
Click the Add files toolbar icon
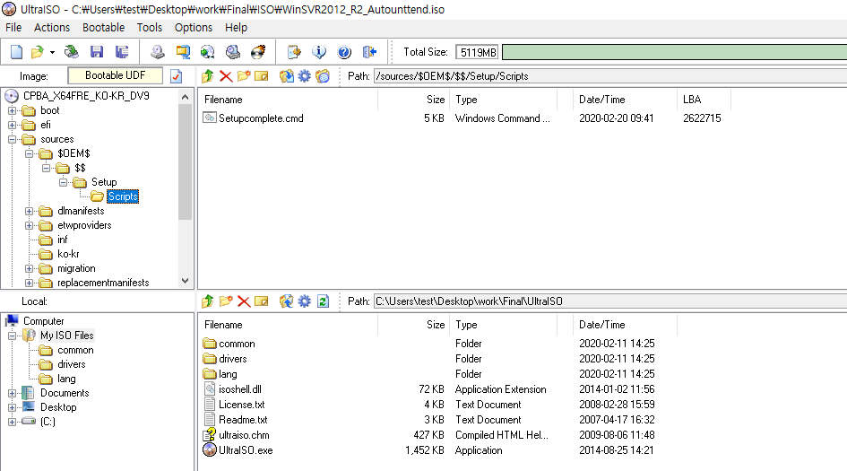tap(294, 52)
